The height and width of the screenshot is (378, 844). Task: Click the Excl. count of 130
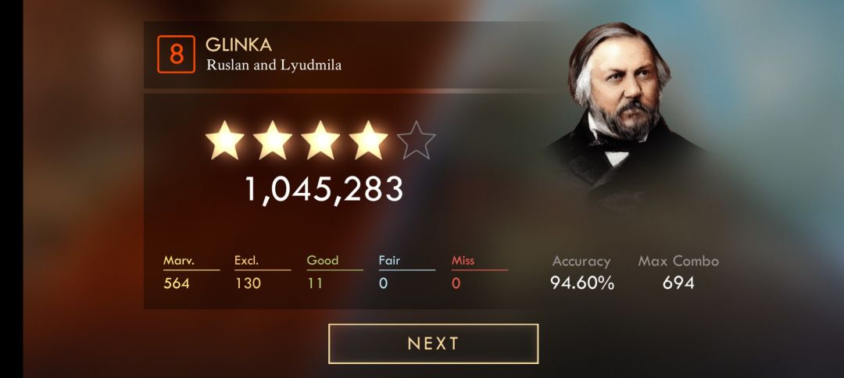click(x=249, y=283)
